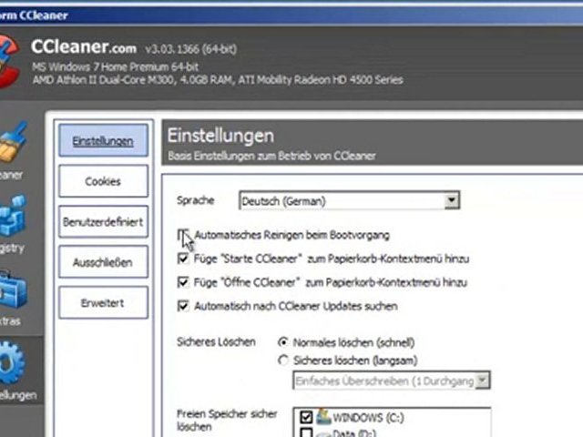
Task: Enable Automatisches Reinigen beim Bootvorgang
Action: [183, 235]
